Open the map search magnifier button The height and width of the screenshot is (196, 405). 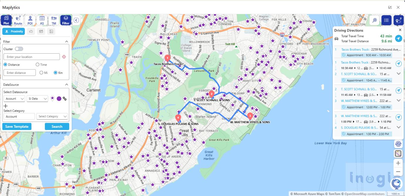374,20
